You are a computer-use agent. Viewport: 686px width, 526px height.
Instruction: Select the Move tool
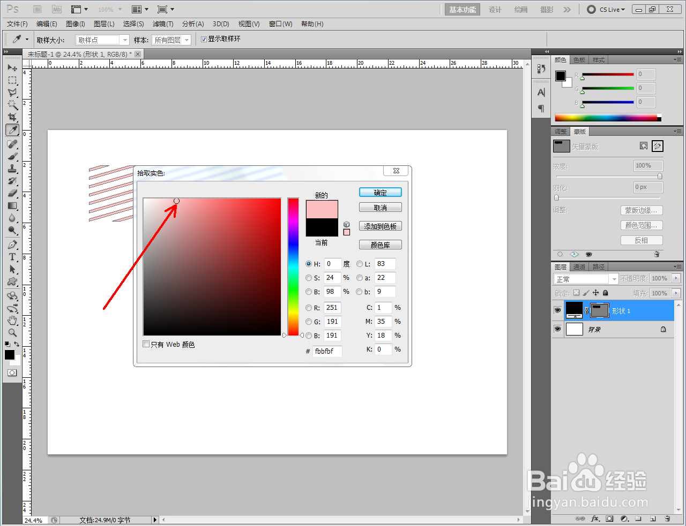(x=12, y=68)
